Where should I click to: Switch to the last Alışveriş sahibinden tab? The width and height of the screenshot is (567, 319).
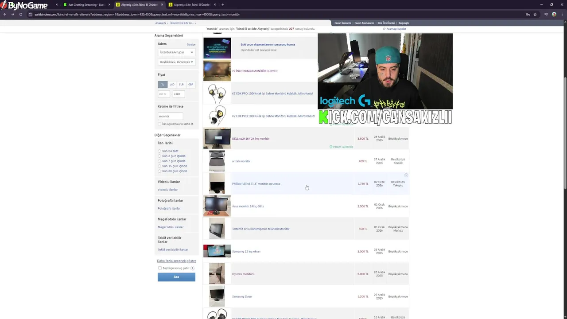point(191,4)
